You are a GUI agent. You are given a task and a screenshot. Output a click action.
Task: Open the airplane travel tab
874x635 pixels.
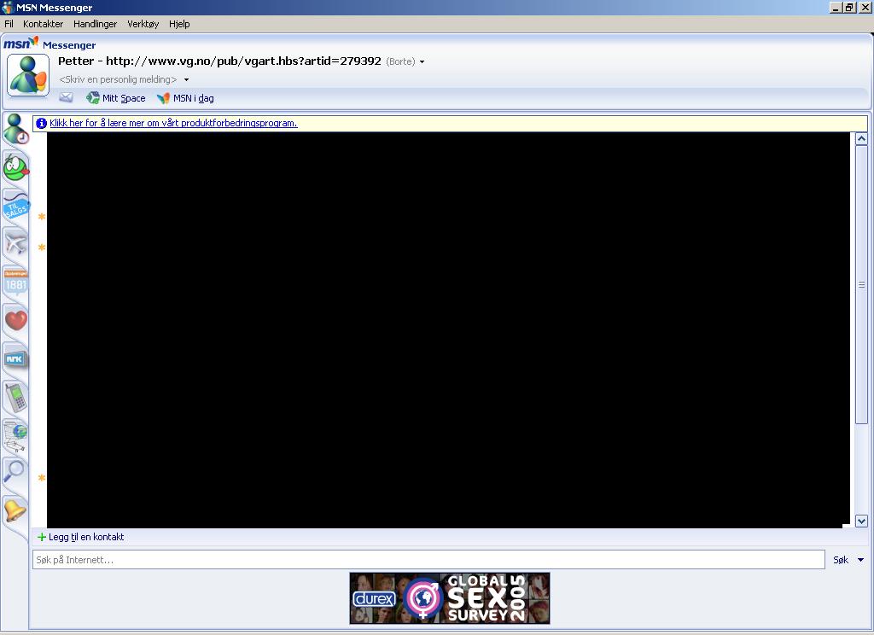(15, 243)
